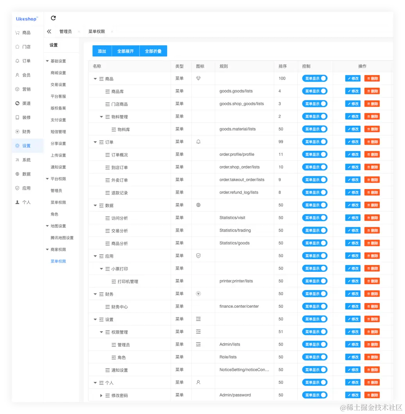This screenshot has height=414, width=405.
Task: Click the 添加 button
Action: click(102, 51)
